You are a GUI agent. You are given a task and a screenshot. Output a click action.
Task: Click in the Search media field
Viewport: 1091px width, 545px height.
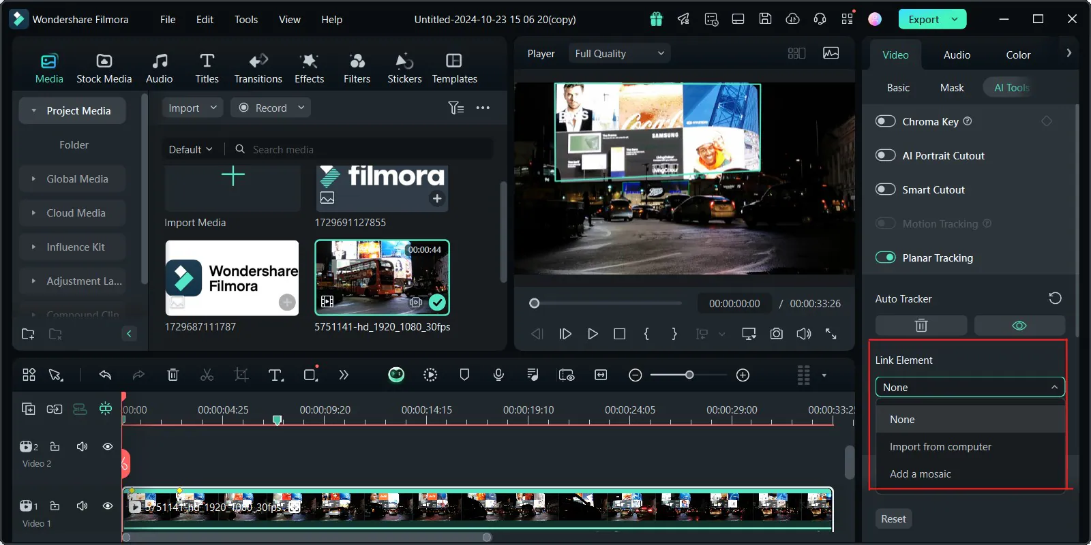pos(361,149)
